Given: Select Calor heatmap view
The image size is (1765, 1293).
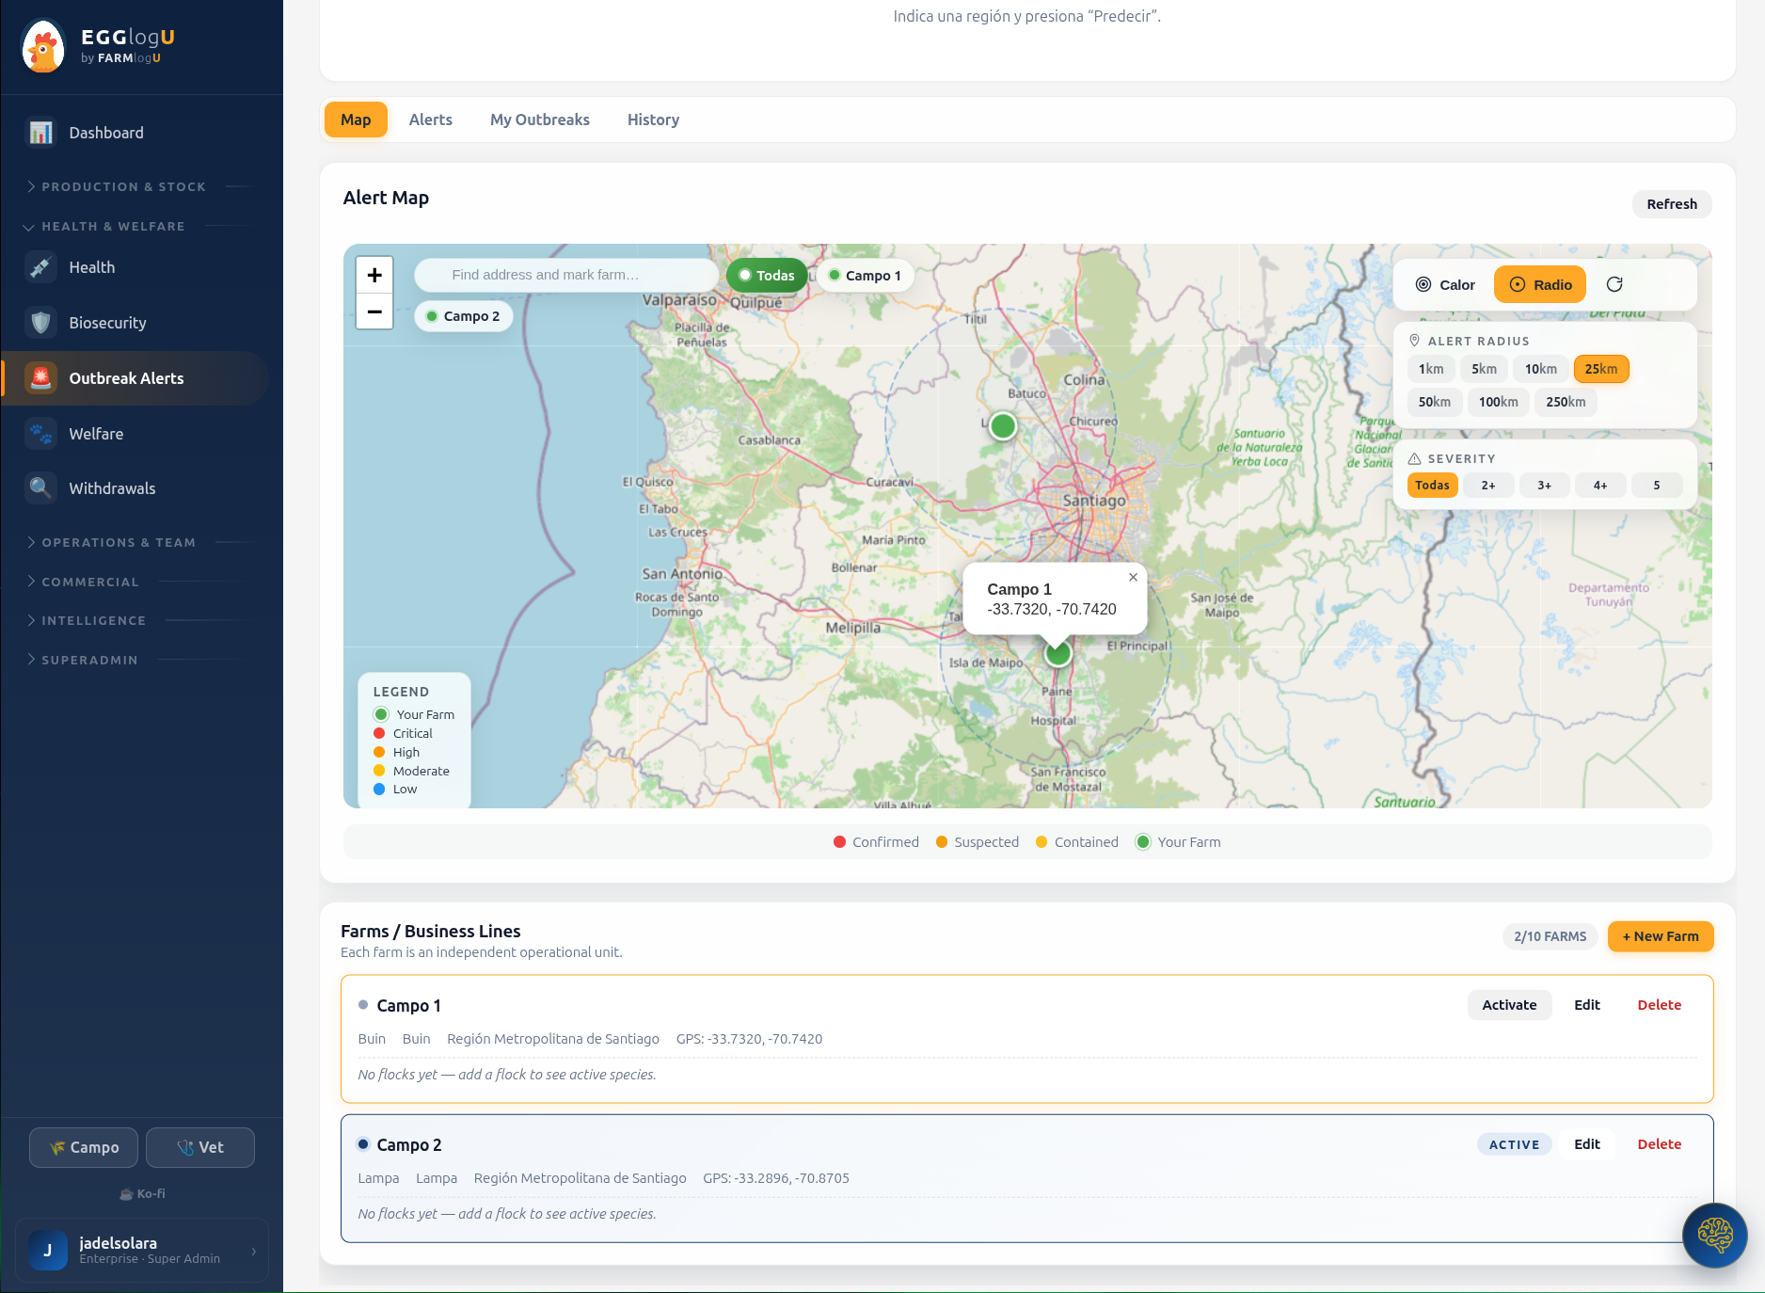Looking at the screenshot, I should point(1445,284).
